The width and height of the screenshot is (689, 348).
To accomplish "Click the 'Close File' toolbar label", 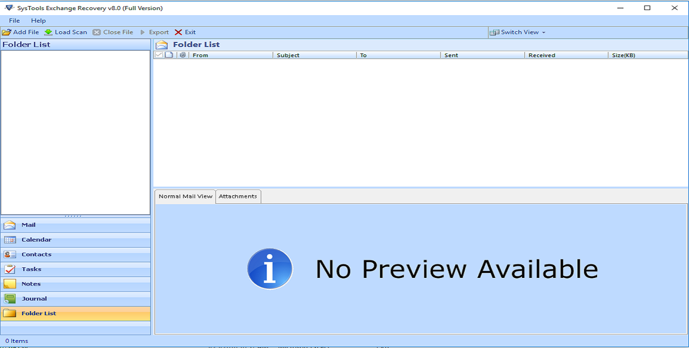I will 118,32.
